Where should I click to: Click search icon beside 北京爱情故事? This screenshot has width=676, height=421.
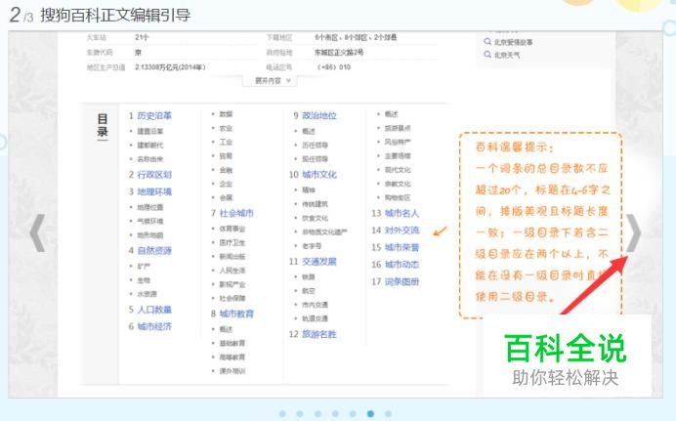tap(487, 41)
